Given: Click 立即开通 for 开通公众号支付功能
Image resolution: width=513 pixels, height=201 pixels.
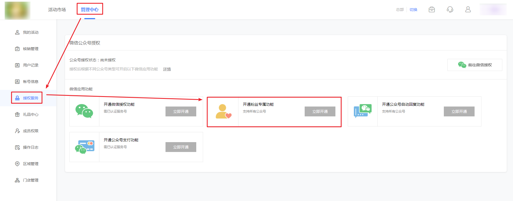Looking at the screenshot, I should (x=181, y=147).
